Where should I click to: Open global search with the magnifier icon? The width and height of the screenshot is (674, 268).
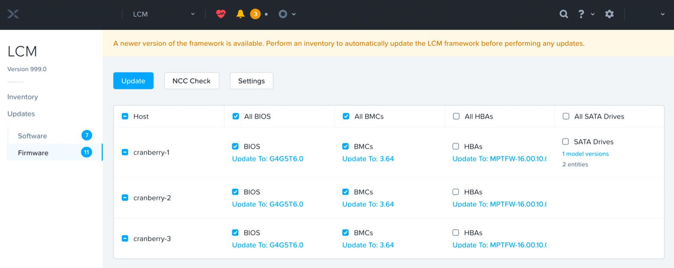pos(563,14)
